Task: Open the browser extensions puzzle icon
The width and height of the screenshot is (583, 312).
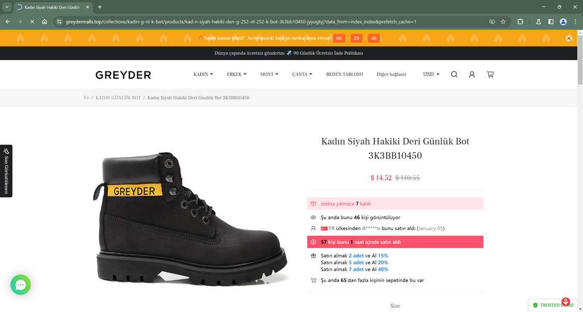Action: point(520,22)
